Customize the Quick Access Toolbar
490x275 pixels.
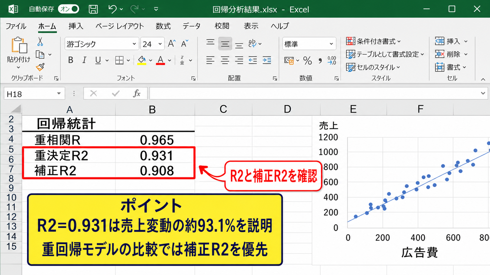pyautogui.click(x=156, y=9)
